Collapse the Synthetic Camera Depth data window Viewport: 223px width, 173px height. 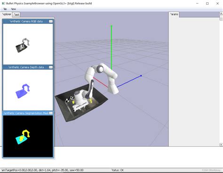(x=51, y=67)
